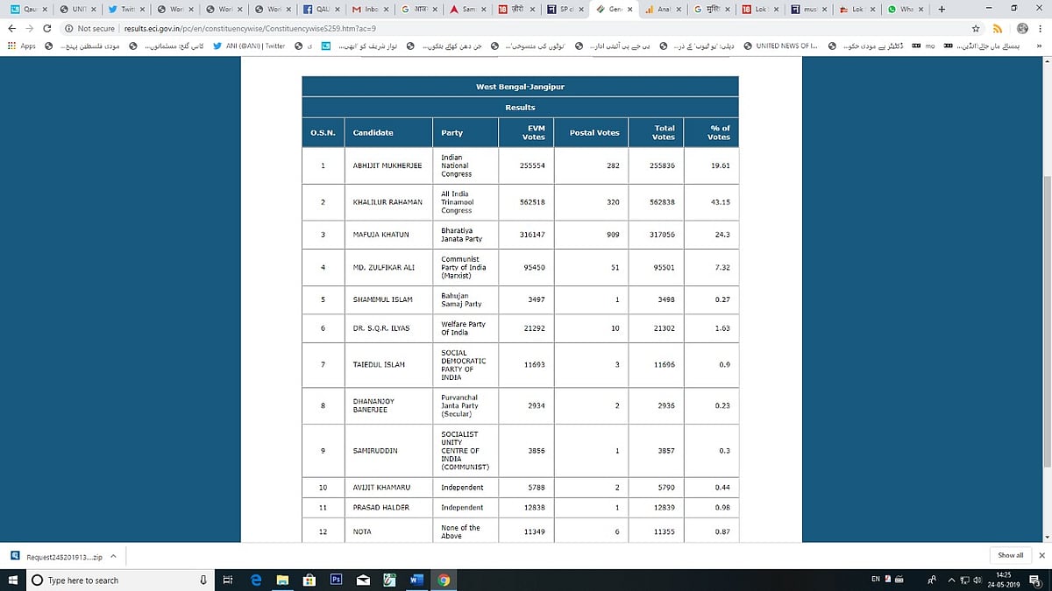The height and width of the screenshot is (591, 1052).
Task: Expand the overflow bookmarks chevron
Action: pyautogui.click(x=1041, y=46)
